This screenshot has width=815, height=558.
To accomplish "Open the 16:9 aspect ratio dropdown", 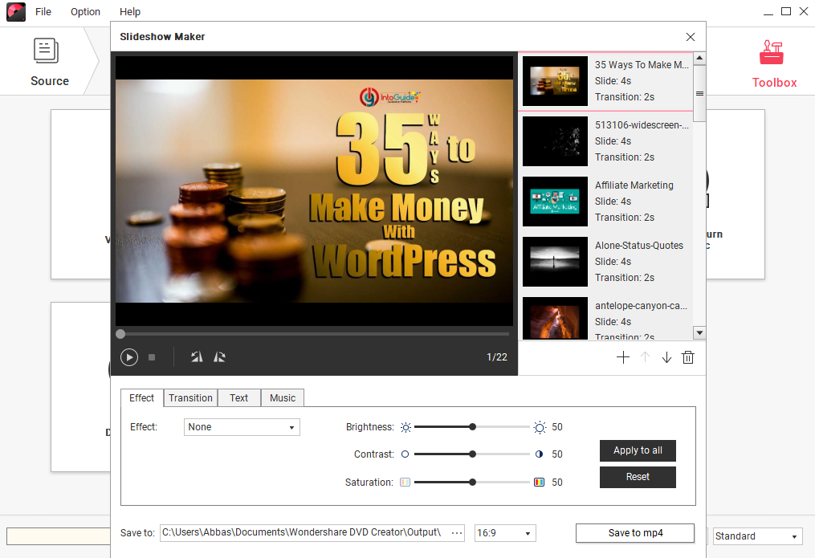I will click(x=505, y=533).
